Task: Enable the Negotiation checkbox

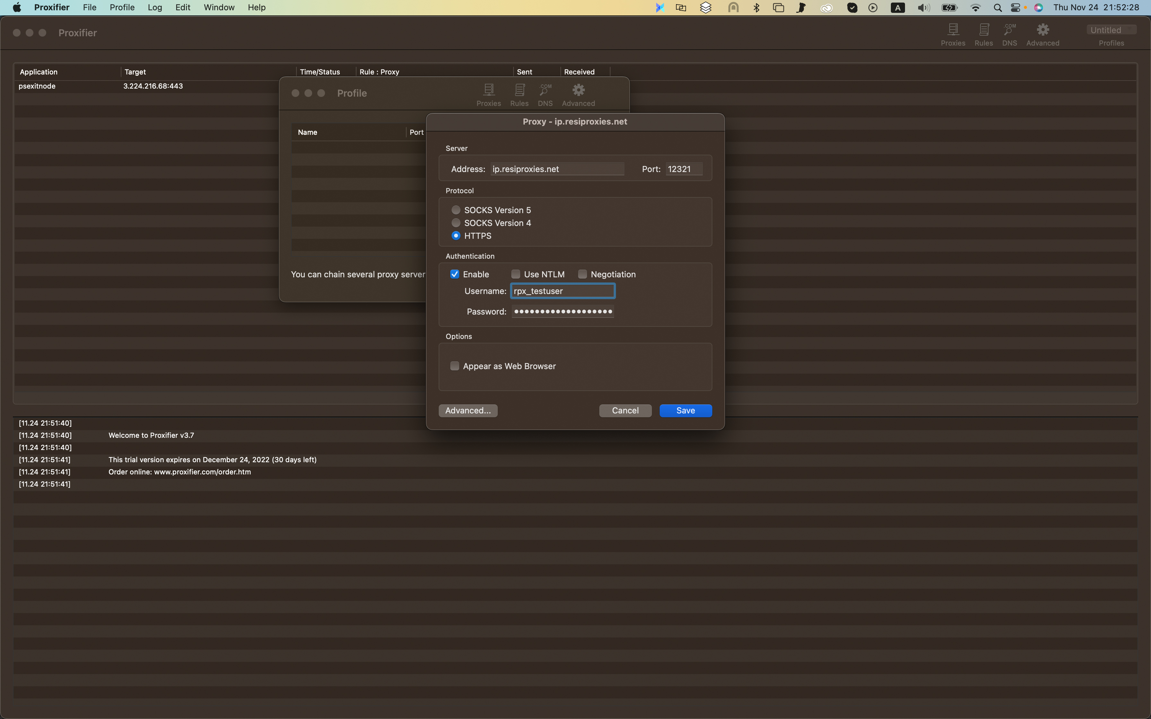Action: click(x=582, y=274)
